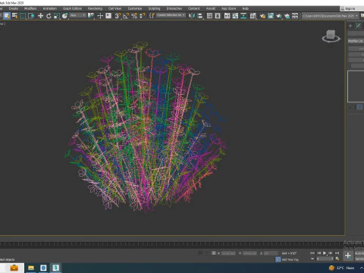Choose the Select and Rotate tool
The image size is (364, 273).
tap(49, 16)
